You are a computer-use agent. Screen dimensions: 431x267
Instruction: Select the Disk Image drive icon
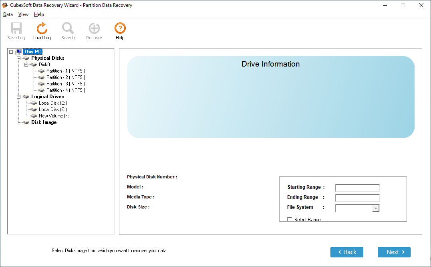click(x=26, y=122)
